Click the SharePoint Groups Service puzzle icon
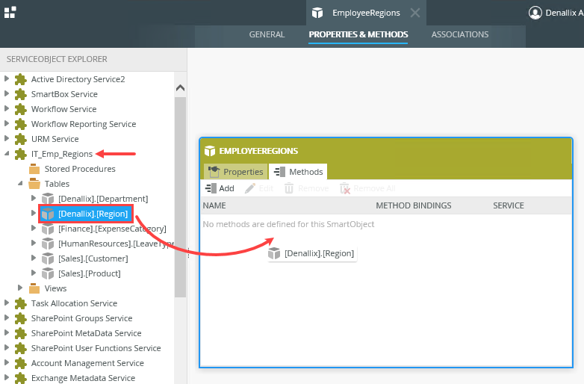Image resolution: width=584 pixels, height=384 pixels. coord(20,318)
